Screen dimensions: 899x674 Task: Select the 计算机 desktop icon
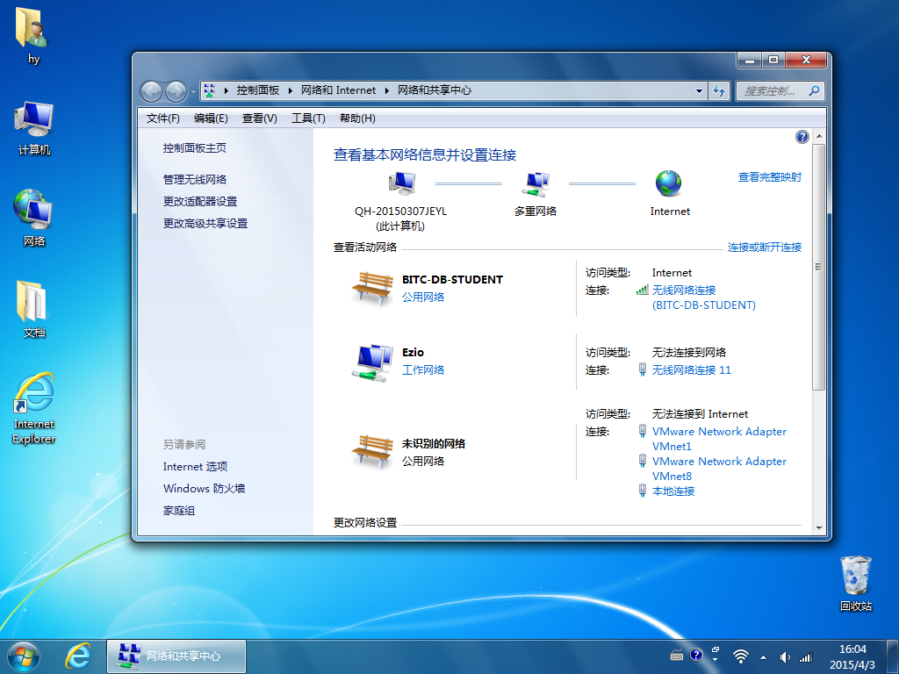pyautogui.click(x=34, y=128)
